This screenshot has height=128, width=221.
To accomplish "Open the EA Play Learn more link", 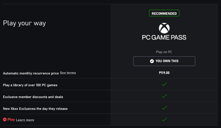I will point(25,120).
